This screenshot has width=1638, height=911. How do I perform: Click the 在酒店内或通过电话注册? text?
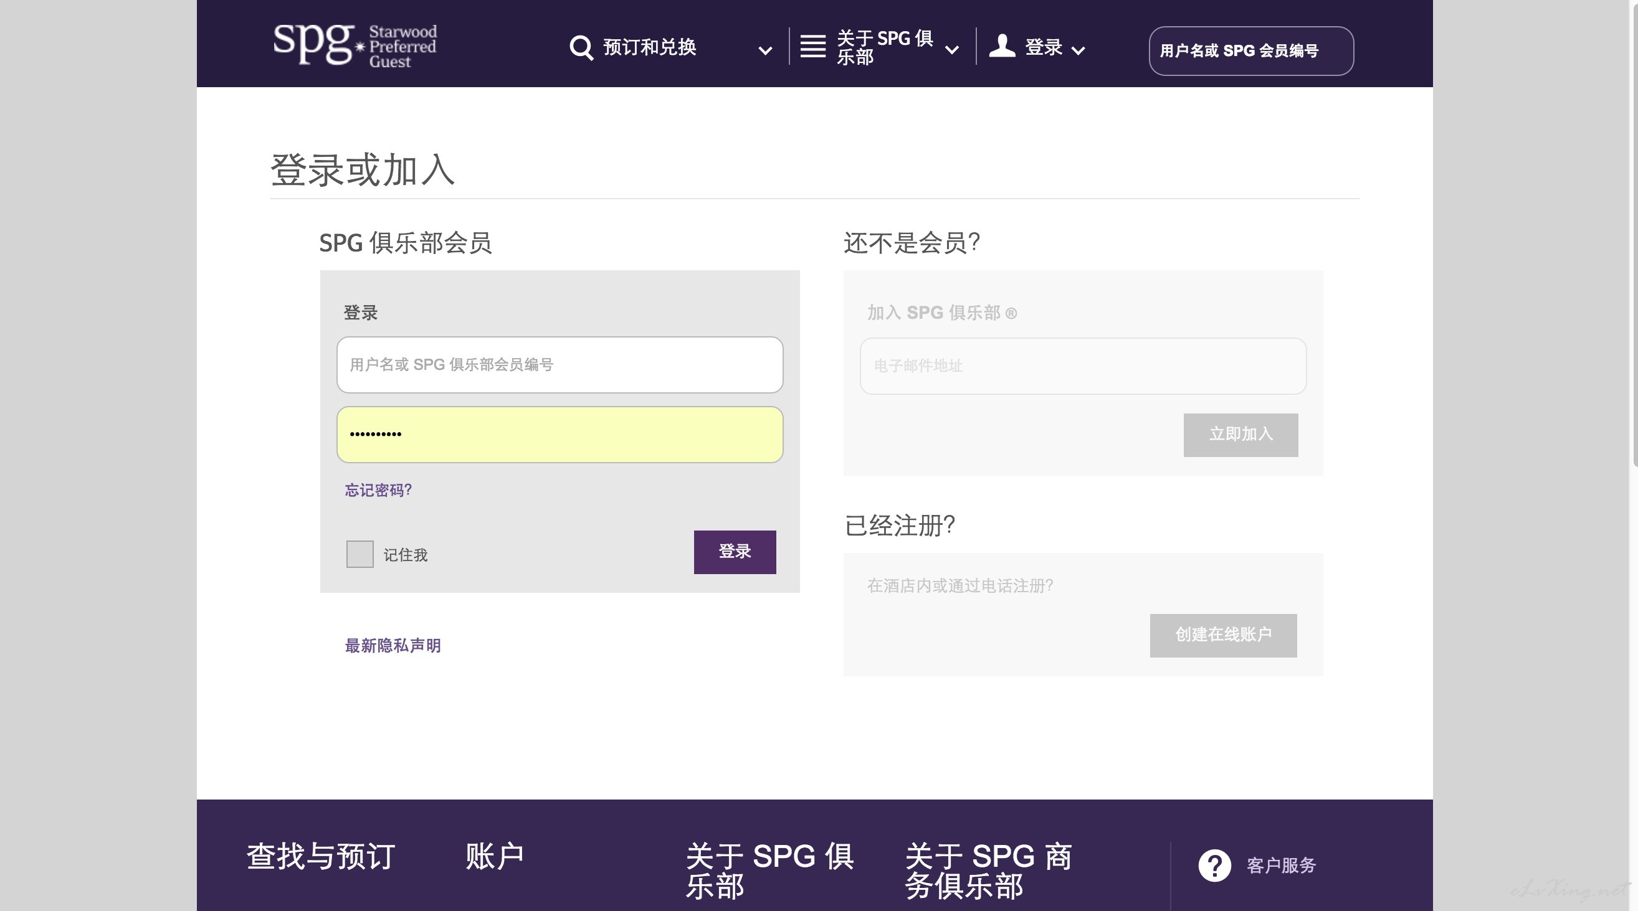(x=960, y=586)
